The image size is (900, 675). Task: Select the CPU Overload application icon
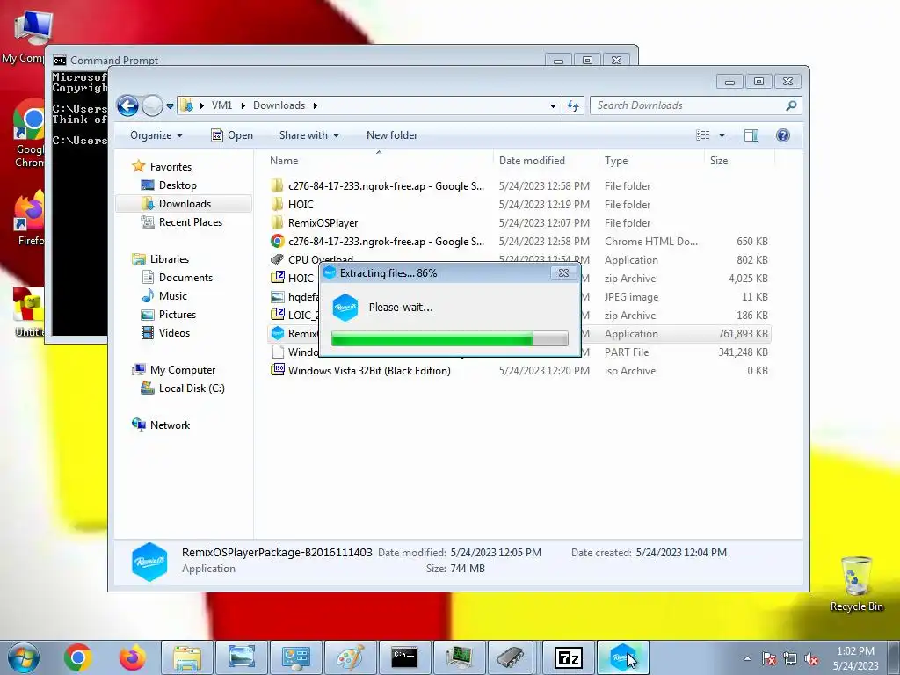point(277,259)
